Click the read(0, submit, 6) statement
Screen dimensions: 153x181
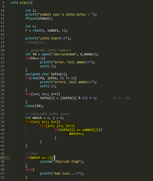(46, 31)
